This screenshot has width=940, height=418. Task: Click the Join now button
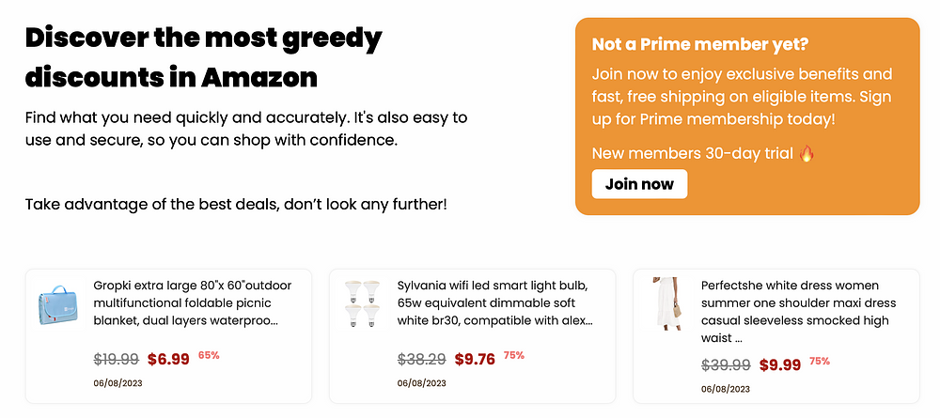[x=639, y=184]
